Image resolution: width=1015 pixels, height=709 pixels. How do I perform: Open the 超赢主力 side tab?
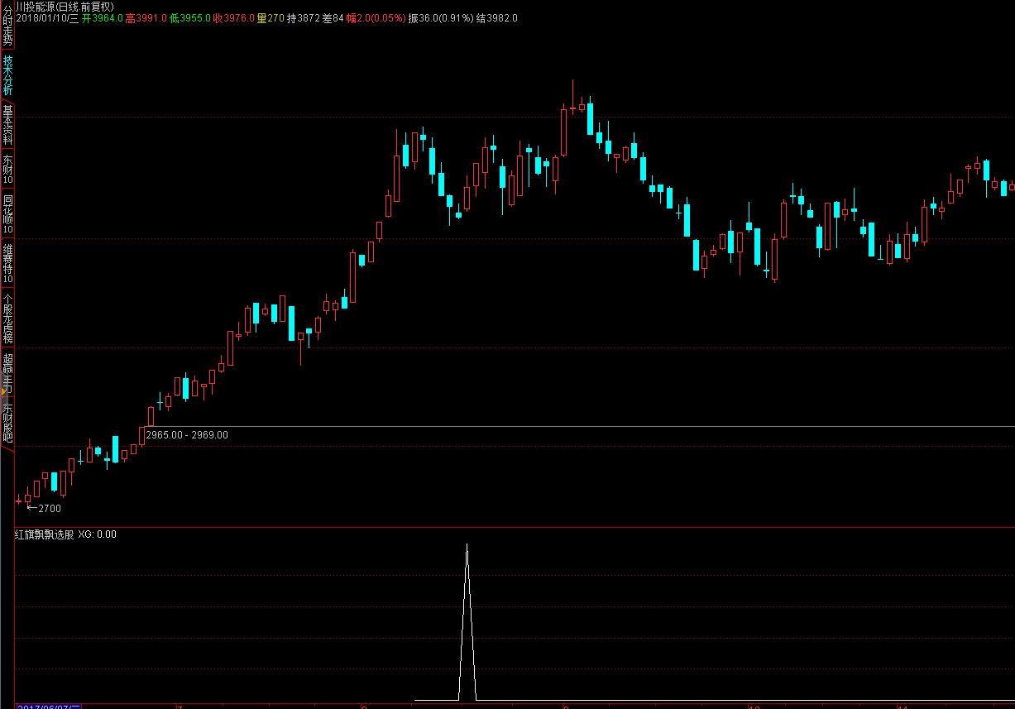[7, 373]
